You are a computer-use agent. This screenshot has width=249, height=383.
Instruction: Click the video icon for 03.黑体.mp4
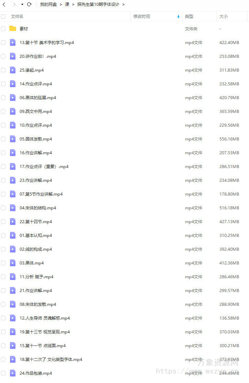[13, 263]
